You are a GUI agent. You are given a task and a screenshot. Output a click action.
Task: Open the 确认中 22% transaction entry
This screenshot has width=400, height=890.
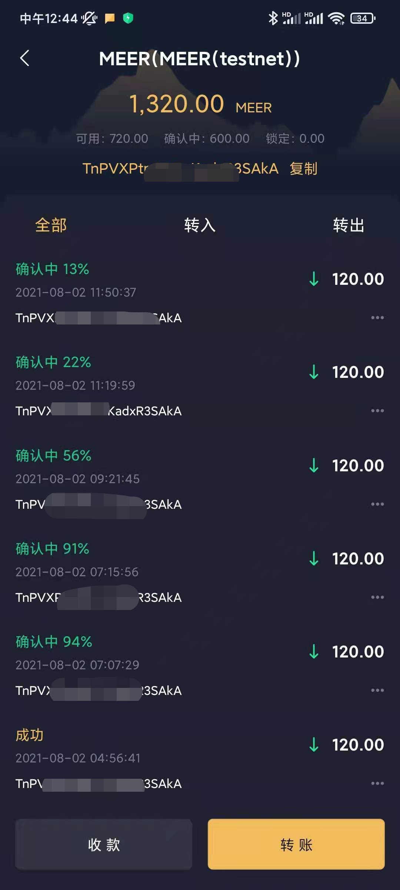point(200,386)
